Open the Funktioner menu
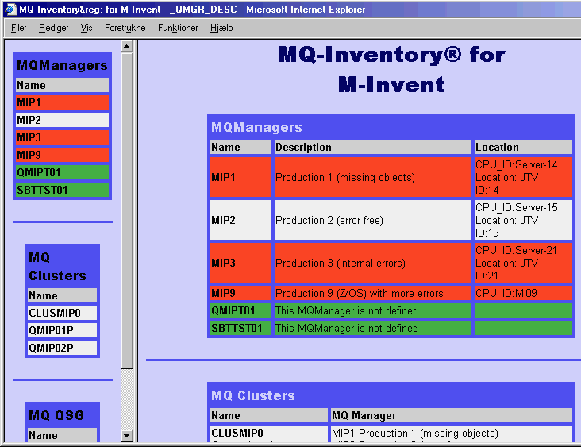 point(178,28)
